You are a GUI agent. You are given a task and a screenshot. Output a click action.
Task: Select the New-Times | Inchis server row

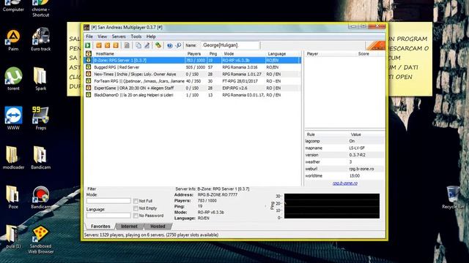[x=193, y=74]
